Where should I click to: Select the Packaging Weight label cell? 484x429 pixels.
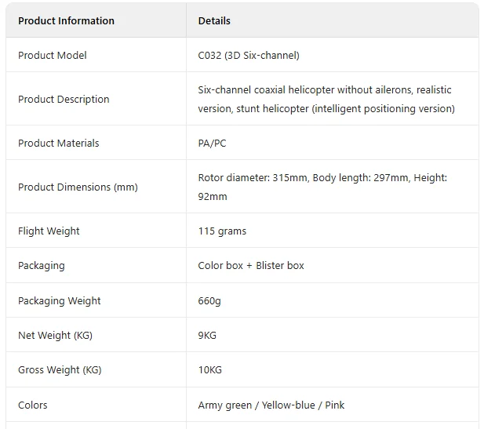(60, 301)
